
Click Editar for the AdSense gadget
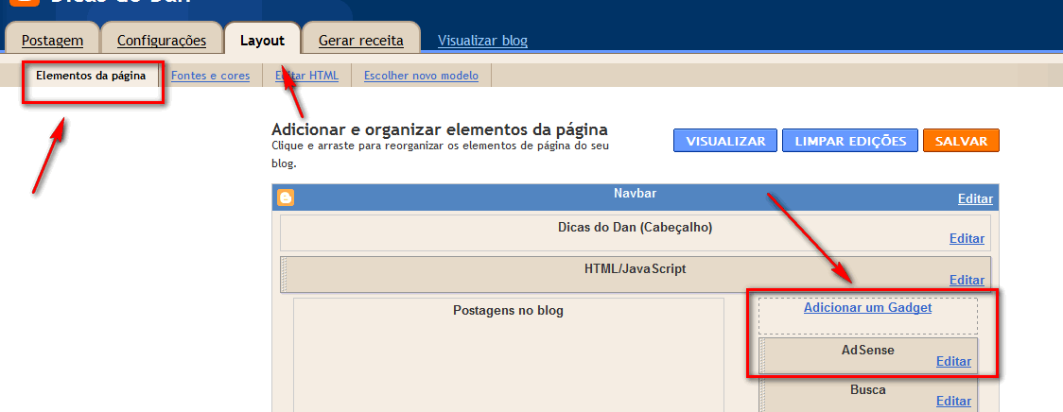pyautogui.click(x=953, y=361)
